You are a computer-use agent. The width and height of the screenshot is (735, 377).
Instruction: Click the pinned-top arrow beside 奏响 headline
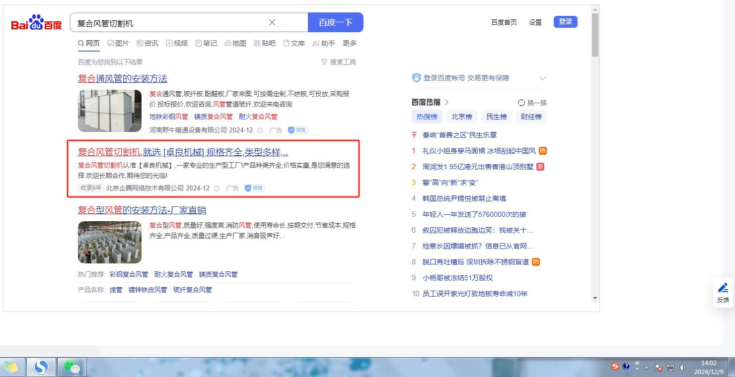click(x=414, y=135)
